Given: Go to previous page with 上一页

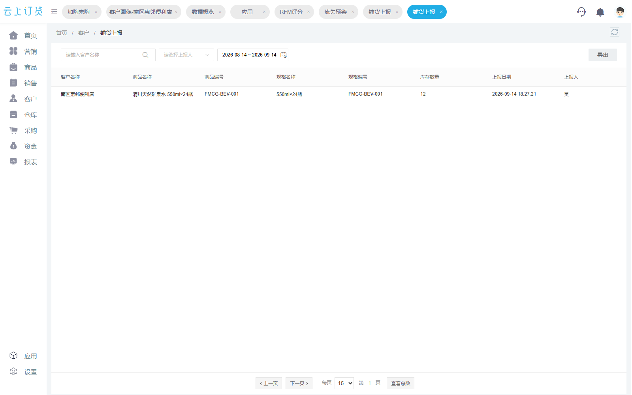Looking at the screenshot, I should [269, 383].
